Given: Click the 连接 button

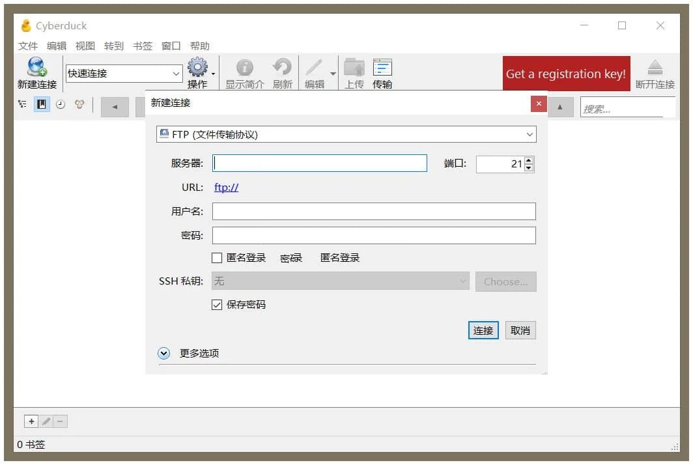Looking at the screenshot, I should coord(483,330).
